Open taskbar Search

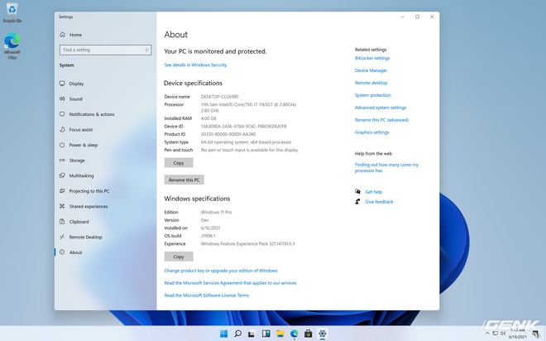coord(237,334)
